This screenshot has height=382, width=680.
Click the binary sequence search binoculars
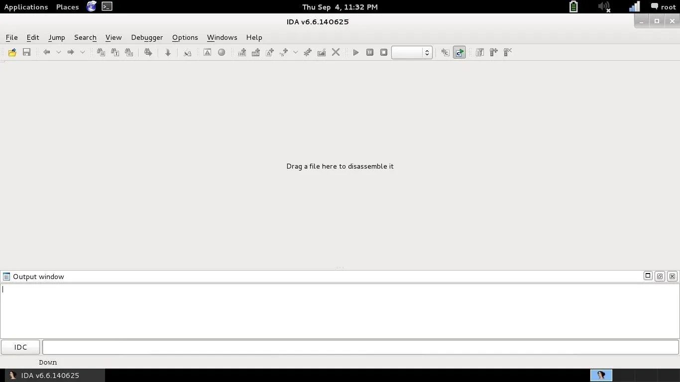pos(129,52)
